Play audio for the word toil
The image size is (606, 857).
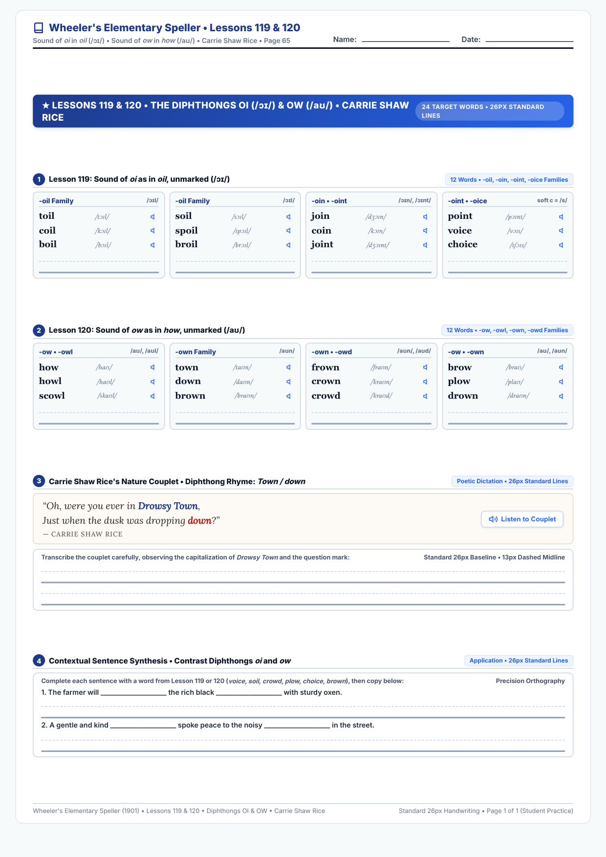click(x=152, y=217)
